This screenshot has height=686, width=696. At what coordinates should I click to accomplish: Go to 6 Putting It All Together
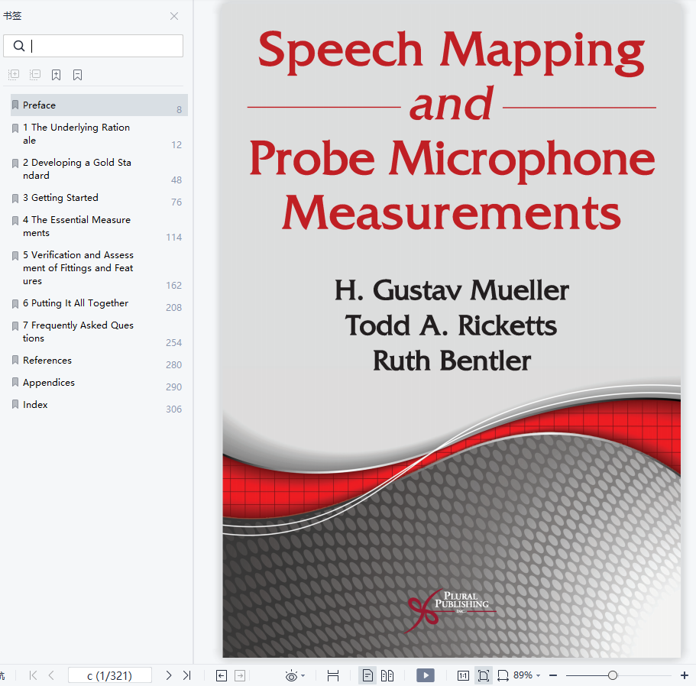[x=99, y=303]
